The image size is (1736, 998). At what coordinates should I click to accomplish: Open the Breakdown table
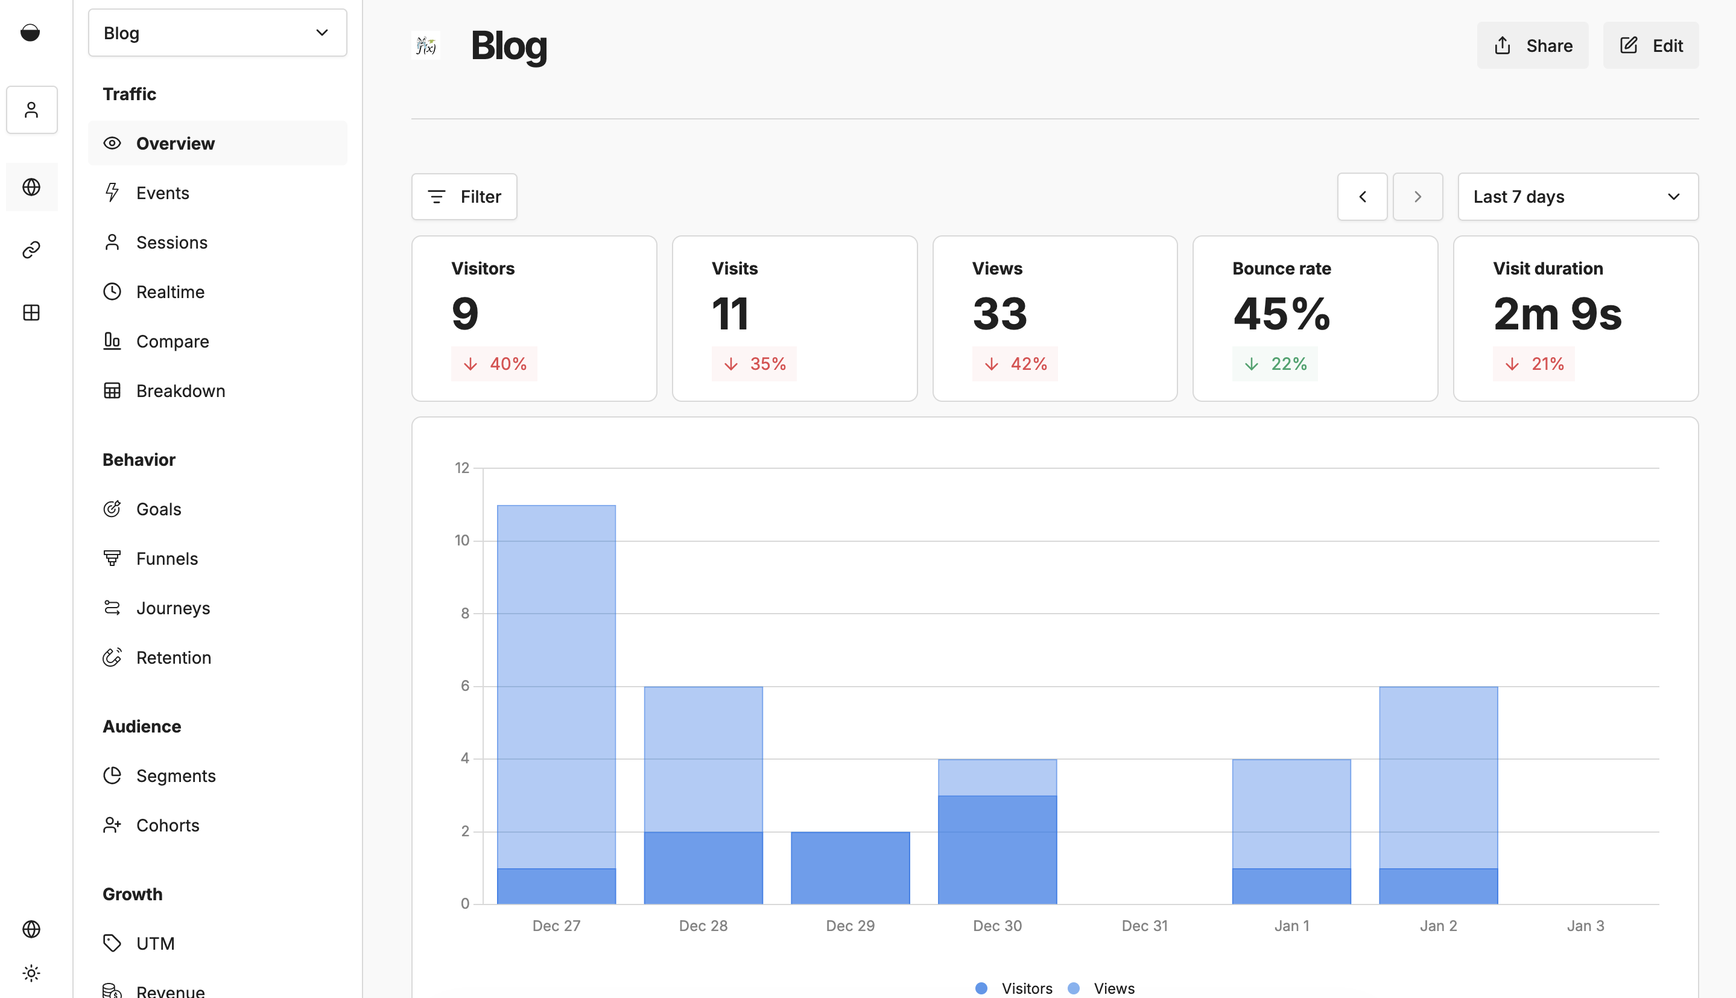(181, 390)
